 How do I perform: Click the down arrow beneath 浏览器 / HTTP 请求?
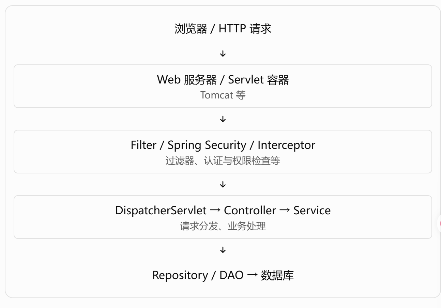coord(223,53)
